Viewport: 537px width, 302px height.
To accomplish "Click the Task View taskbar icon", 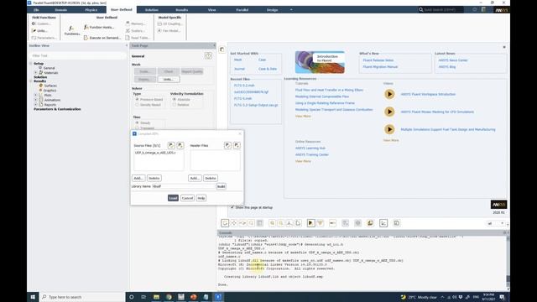I will [x=143, y=297].
